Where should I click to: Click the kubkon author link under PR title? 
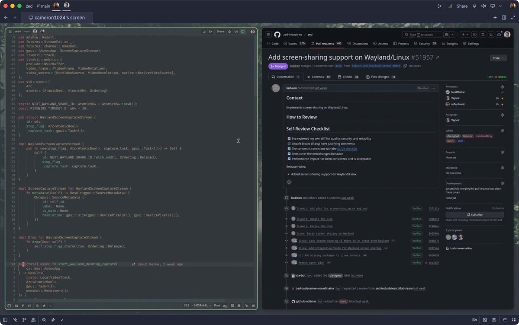pyautogui.click(x=295, y=66)
